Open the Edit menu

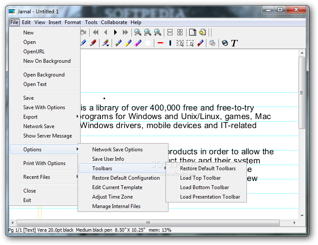26,22
